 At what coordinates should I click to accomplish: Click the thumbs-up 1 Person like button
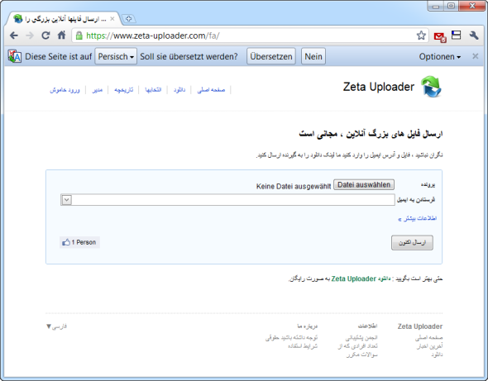click(x=79, y=242)
